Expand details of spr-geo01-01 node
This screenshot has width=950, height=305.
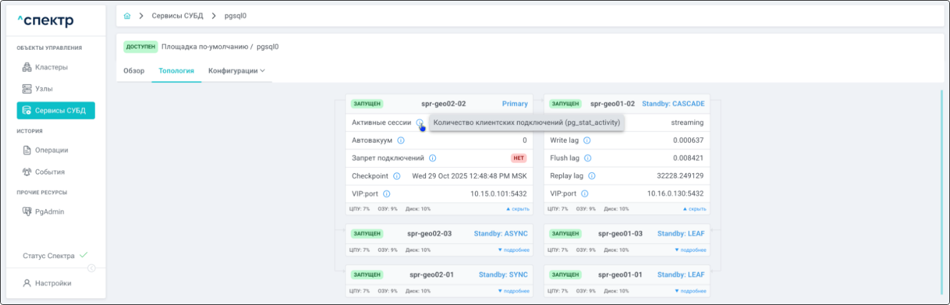point(690,291)
